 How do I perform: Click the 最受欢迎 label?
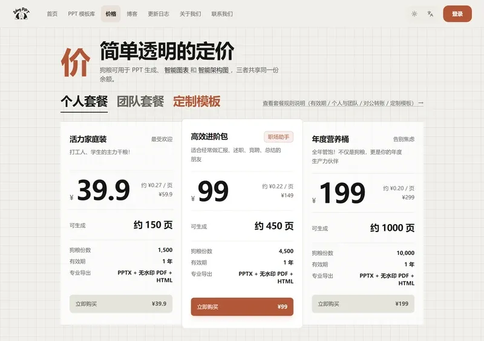click(x=162, y=139)
